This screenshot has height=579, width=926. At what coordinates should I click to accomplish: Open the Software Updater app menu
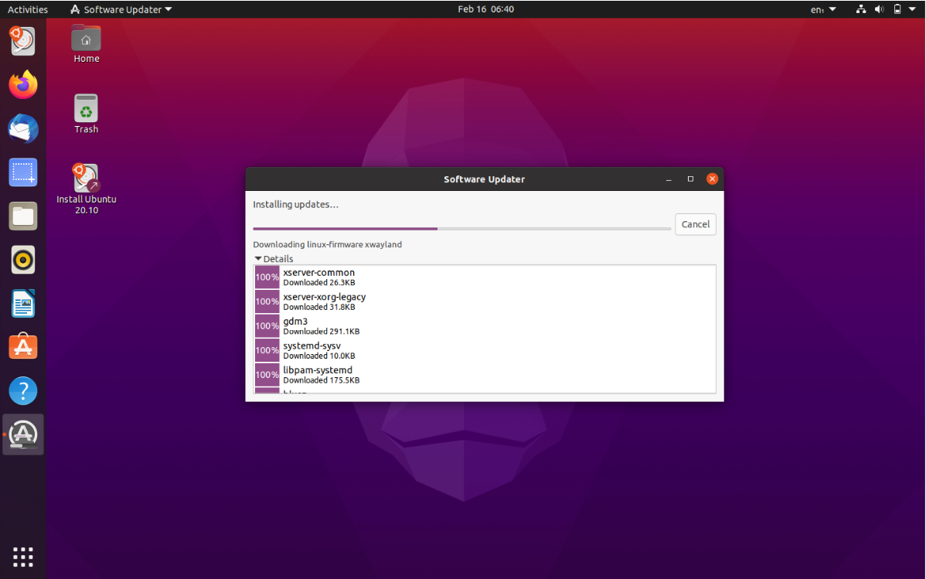[121, 9]
